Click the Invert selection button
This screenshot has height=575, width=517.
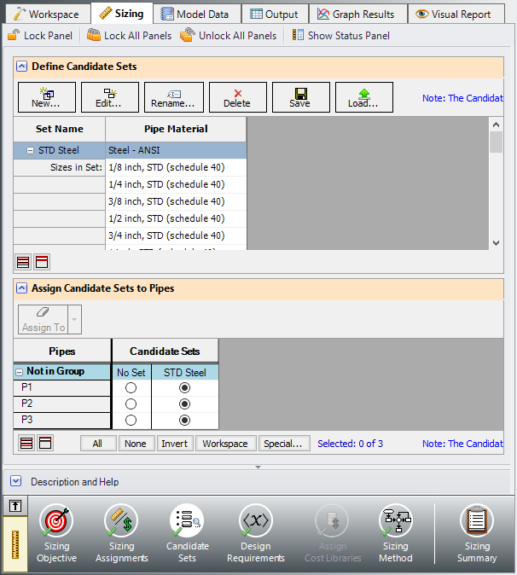point(175,444)
